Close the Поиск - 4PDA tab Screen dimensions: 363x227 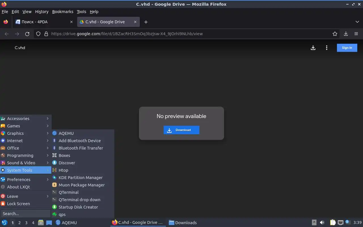pyautogui.click(x=71, y=22)
